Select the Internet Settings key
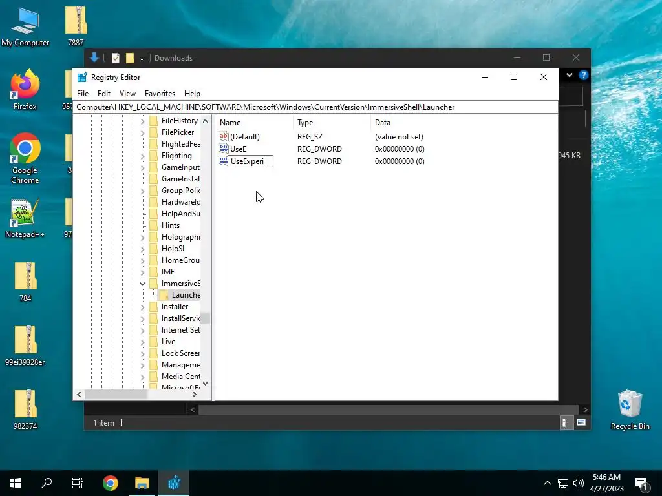 (x=180, y=330)
